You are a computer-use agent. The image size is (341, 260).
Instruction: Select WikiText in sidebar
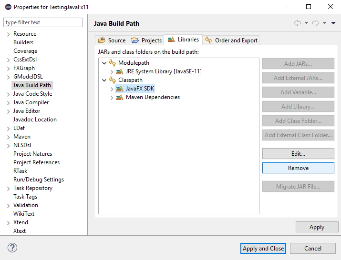point(24,214)
